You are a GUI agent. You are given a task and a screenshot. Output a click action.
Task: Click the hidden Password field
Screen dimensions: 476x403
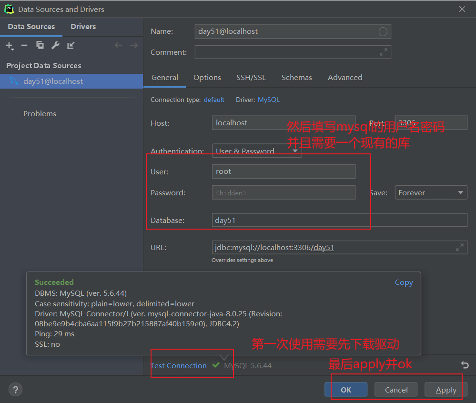point(284,193)
